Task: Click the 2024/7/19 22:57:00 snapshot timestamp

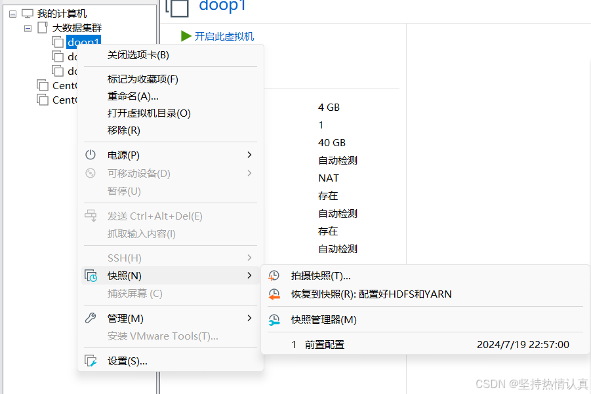Action: [523, 344]
